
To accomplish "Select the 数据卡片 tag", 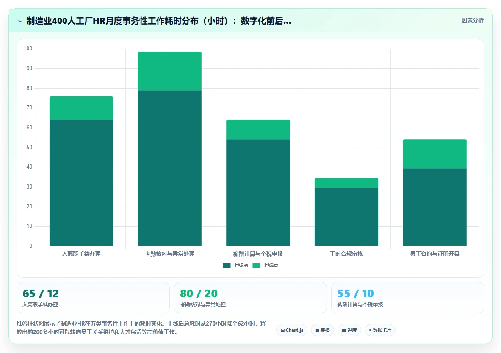I will tap(380, 330).
